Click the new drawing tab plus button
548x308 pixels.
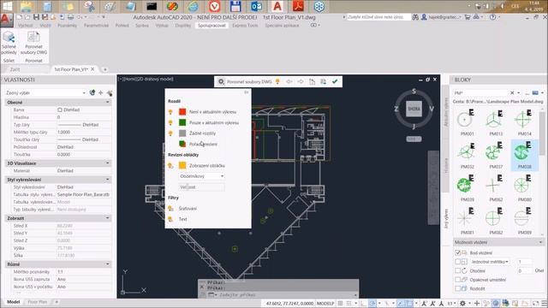(x=104, y=69)
